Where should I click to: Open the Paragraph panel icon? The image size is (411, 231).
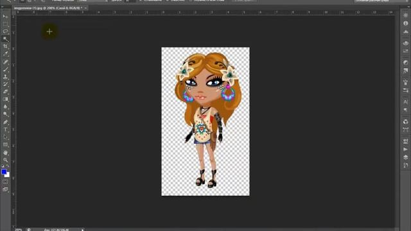coord(405,110)
